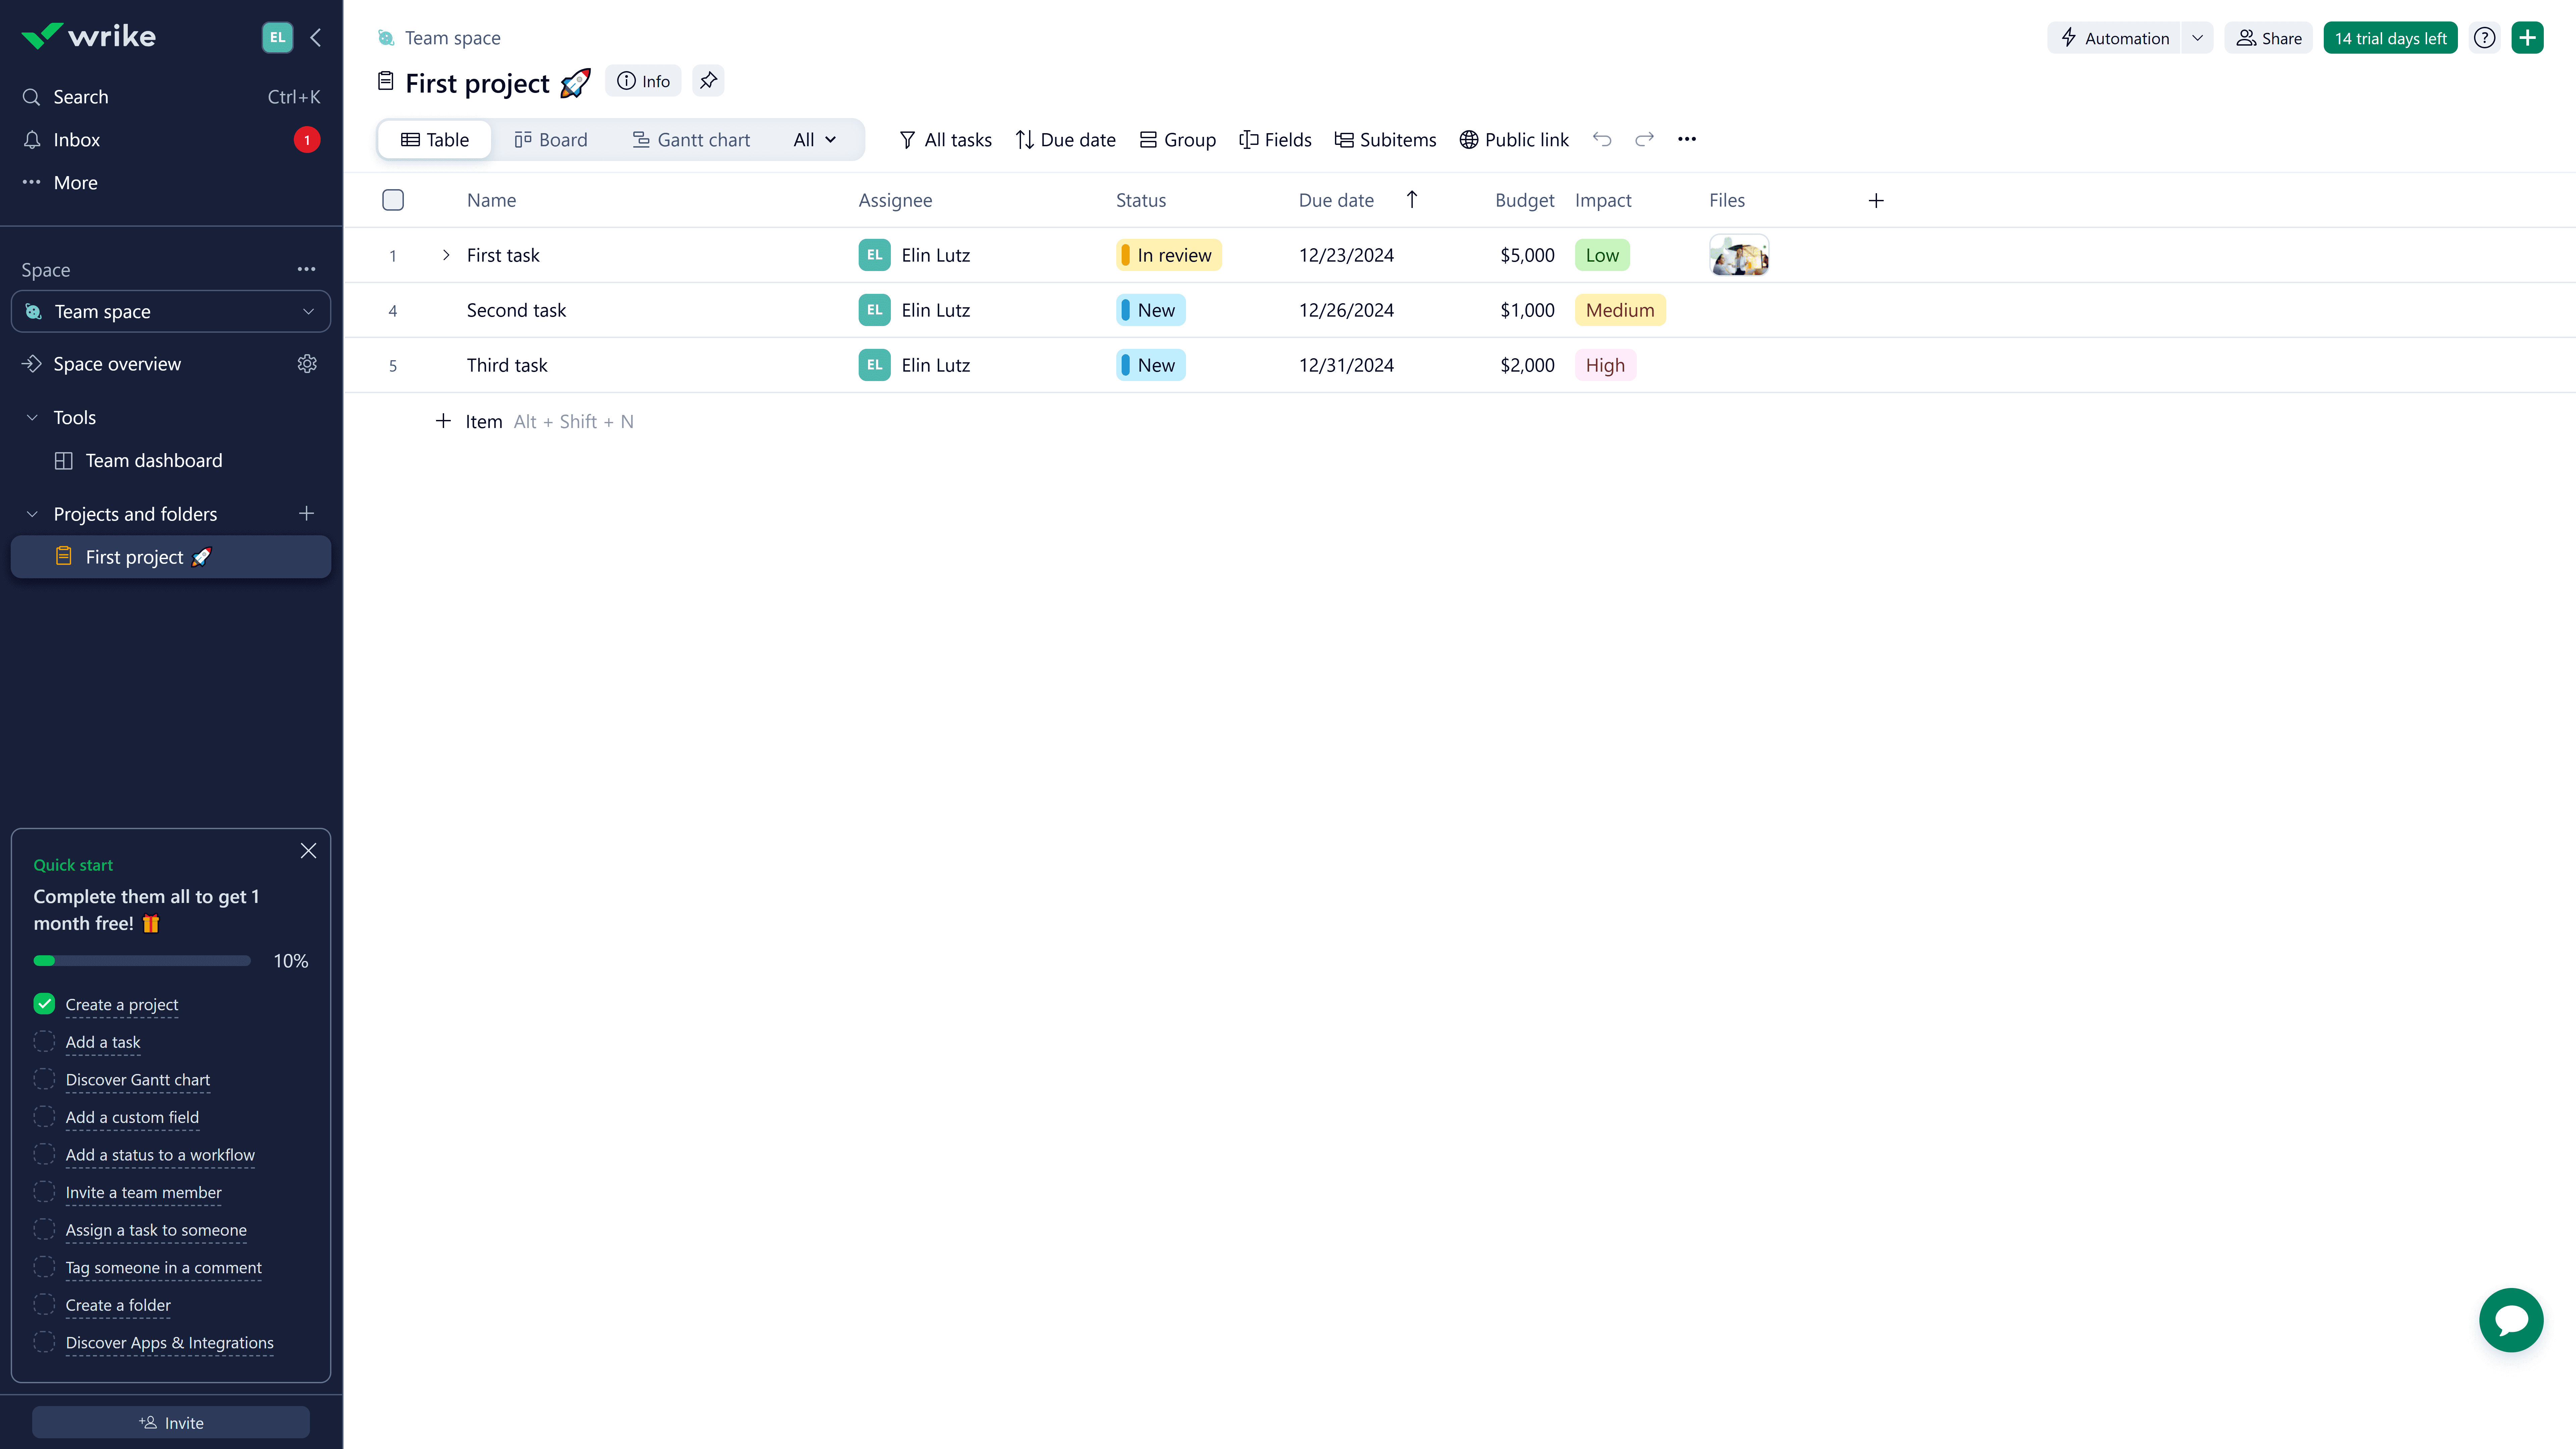Add a new column with plus icon
2576x1449 pixels.
coord(1876,201)
